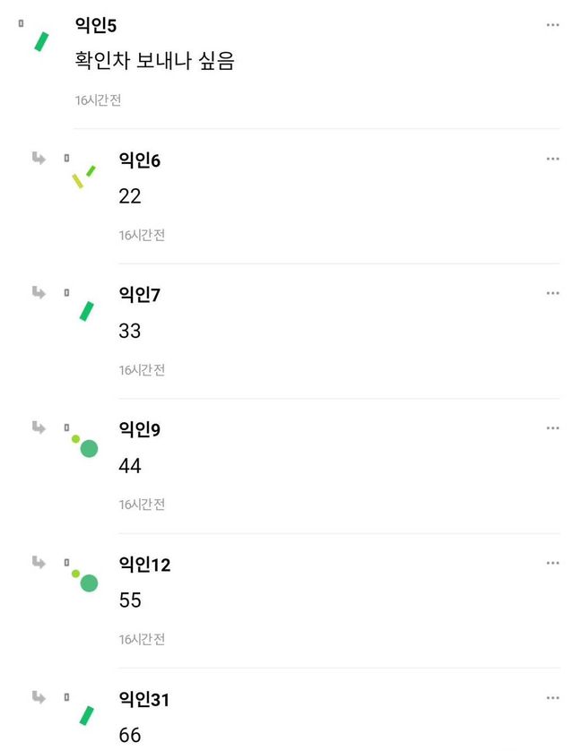Click 익인5's profile avatar

click(41, 41)
